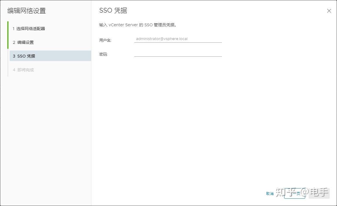Return to the 编辑设置 step

[23, 42]
